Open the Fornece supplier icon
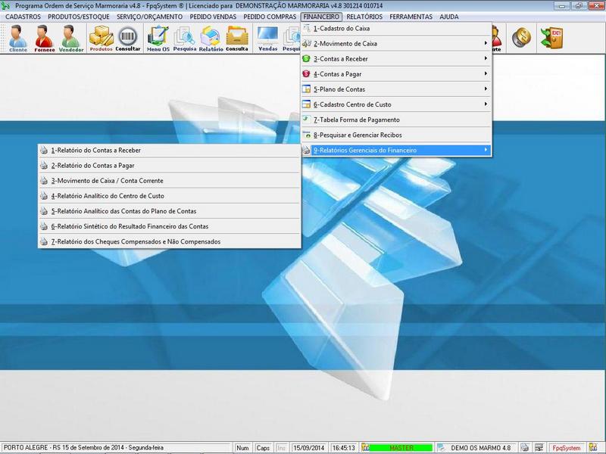606x454 pixels. (x=44, y=39)
